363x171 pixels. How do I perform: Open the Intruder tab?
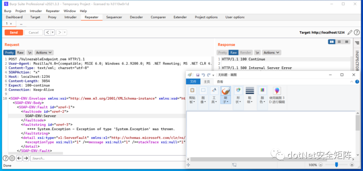pos(70,17)
